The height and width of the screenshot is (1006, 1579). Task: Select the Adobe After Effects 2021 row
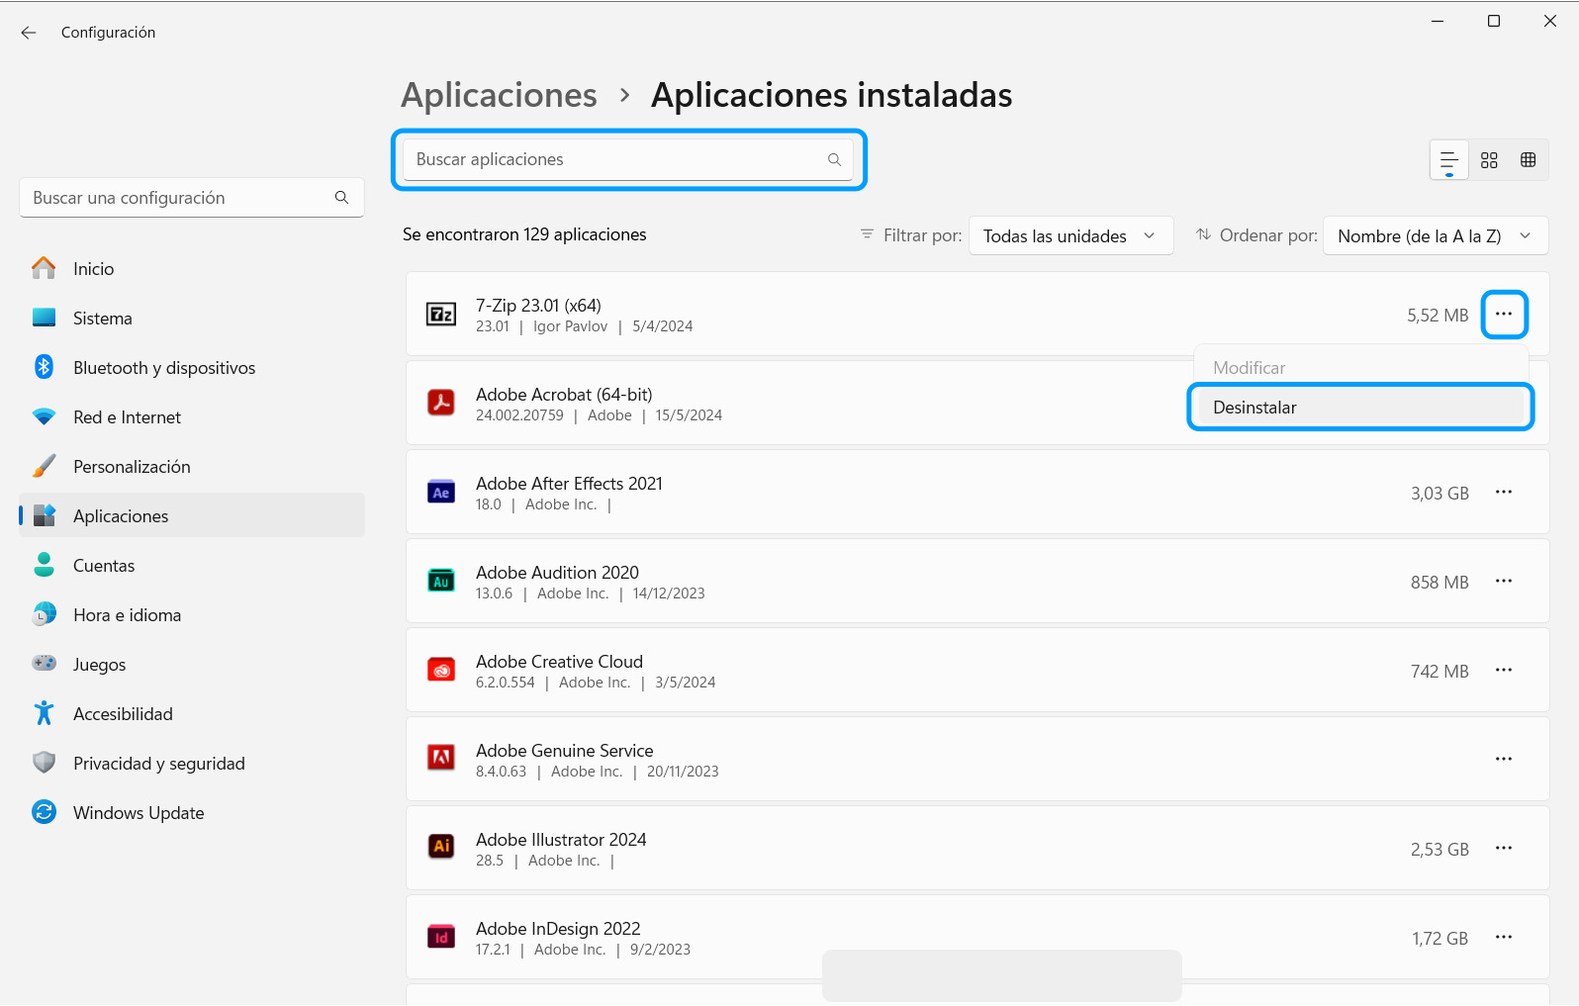(977, 493)
